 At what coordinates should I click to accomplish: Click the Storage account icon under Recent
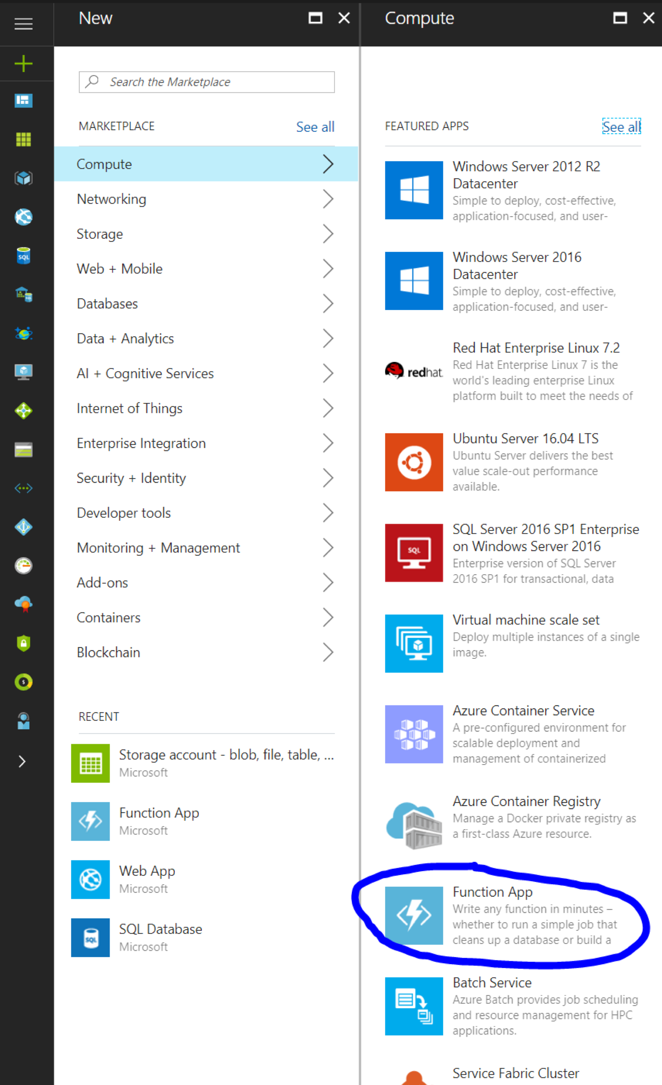click(90, 763)
